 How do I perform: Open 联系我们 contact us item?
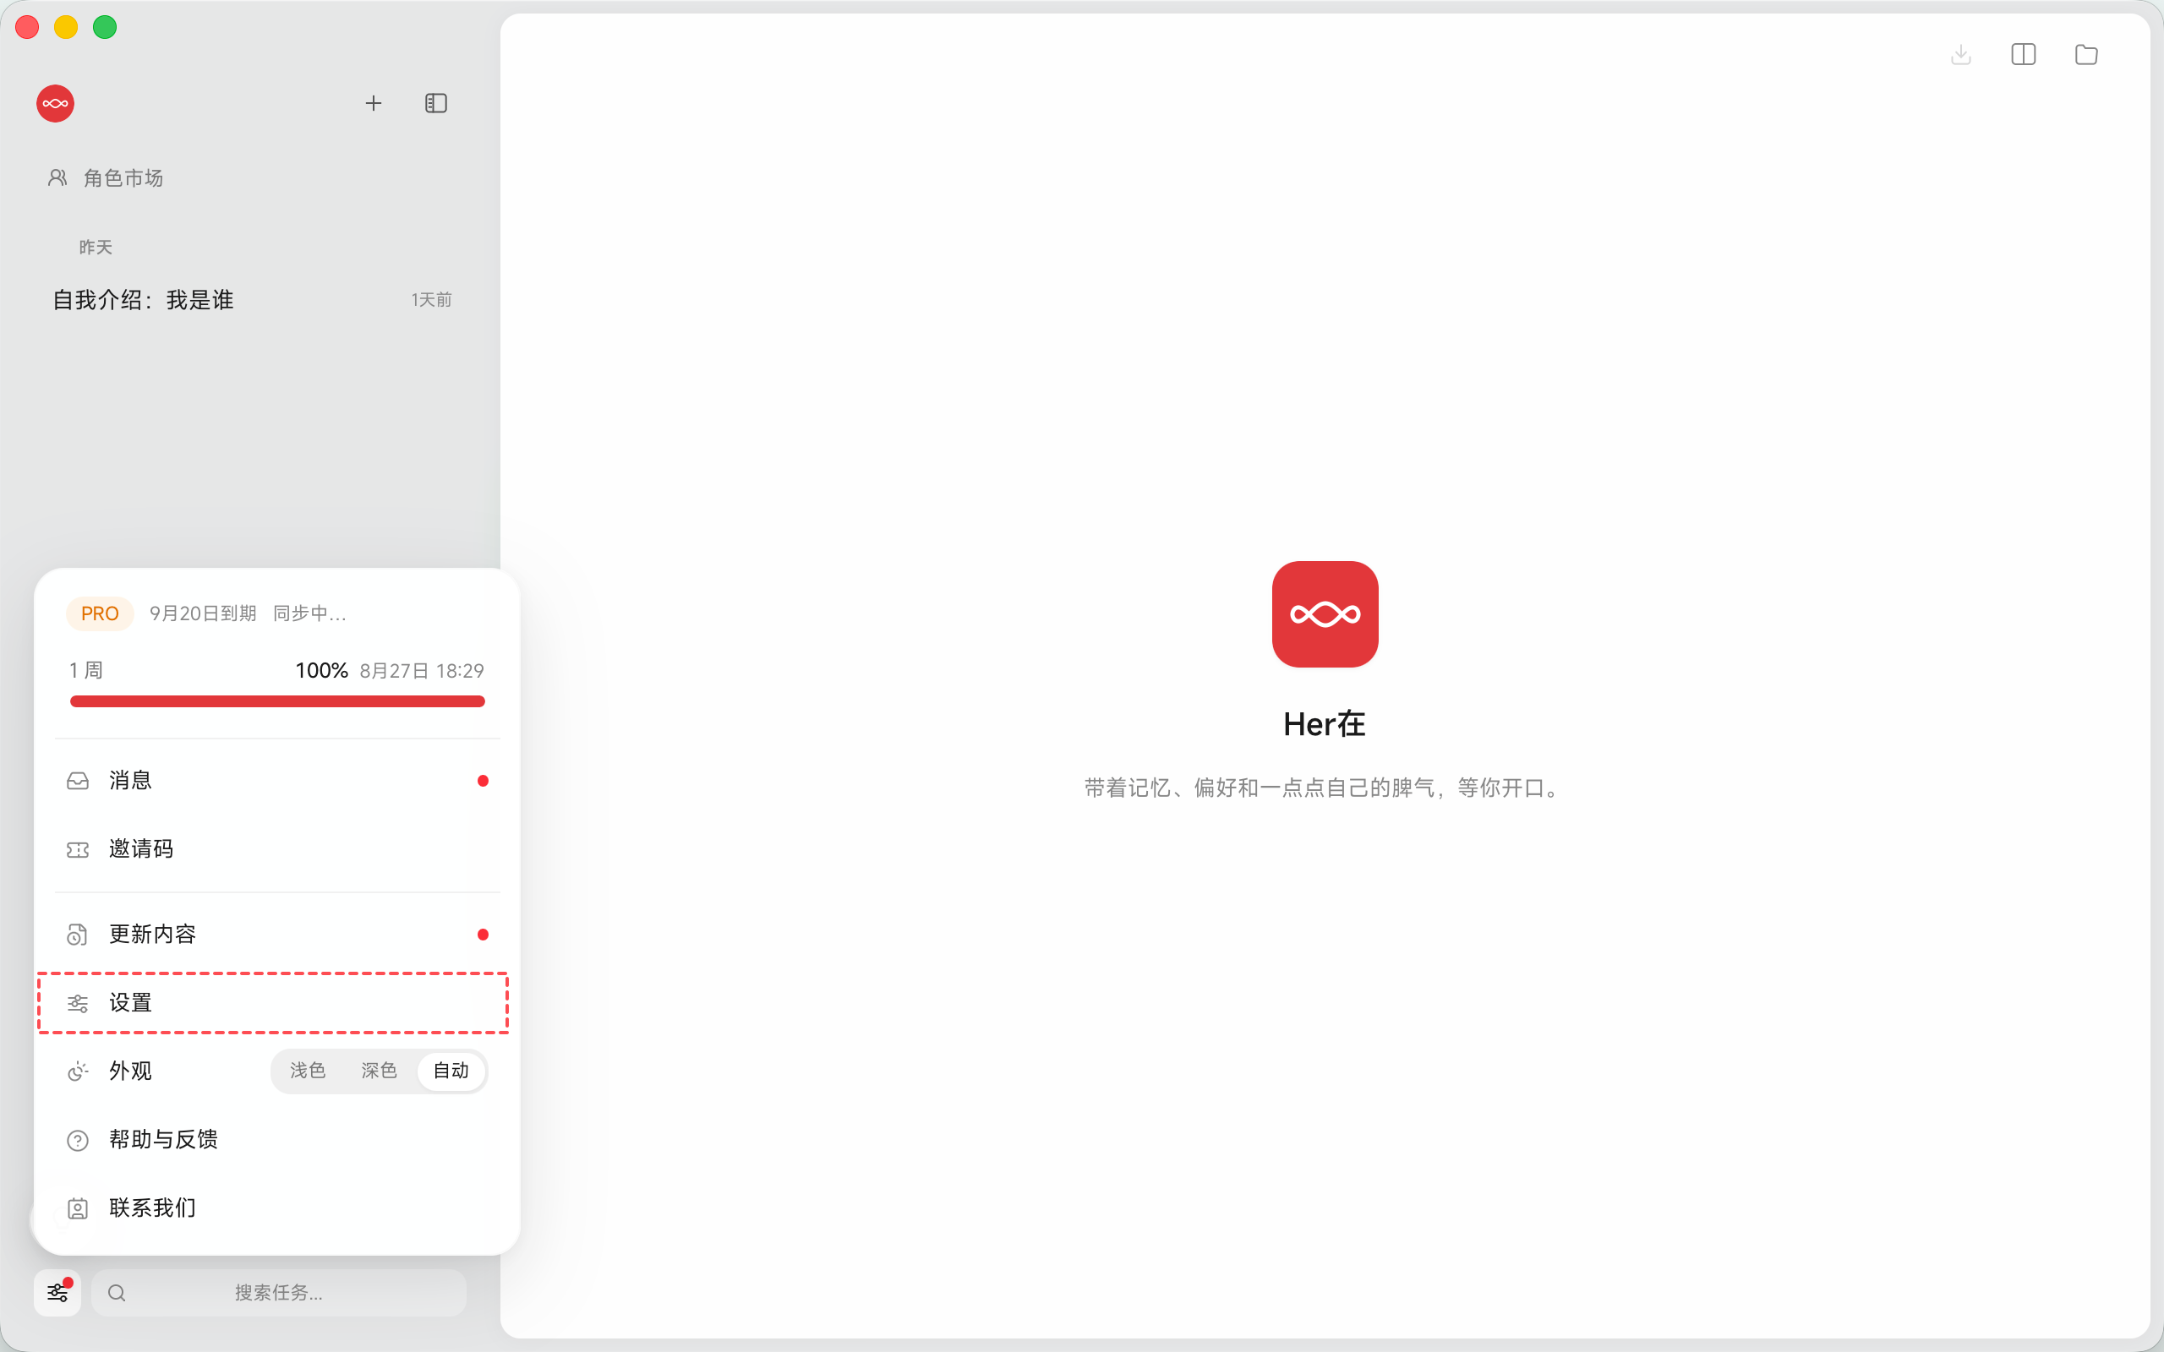pos(277,1208)
